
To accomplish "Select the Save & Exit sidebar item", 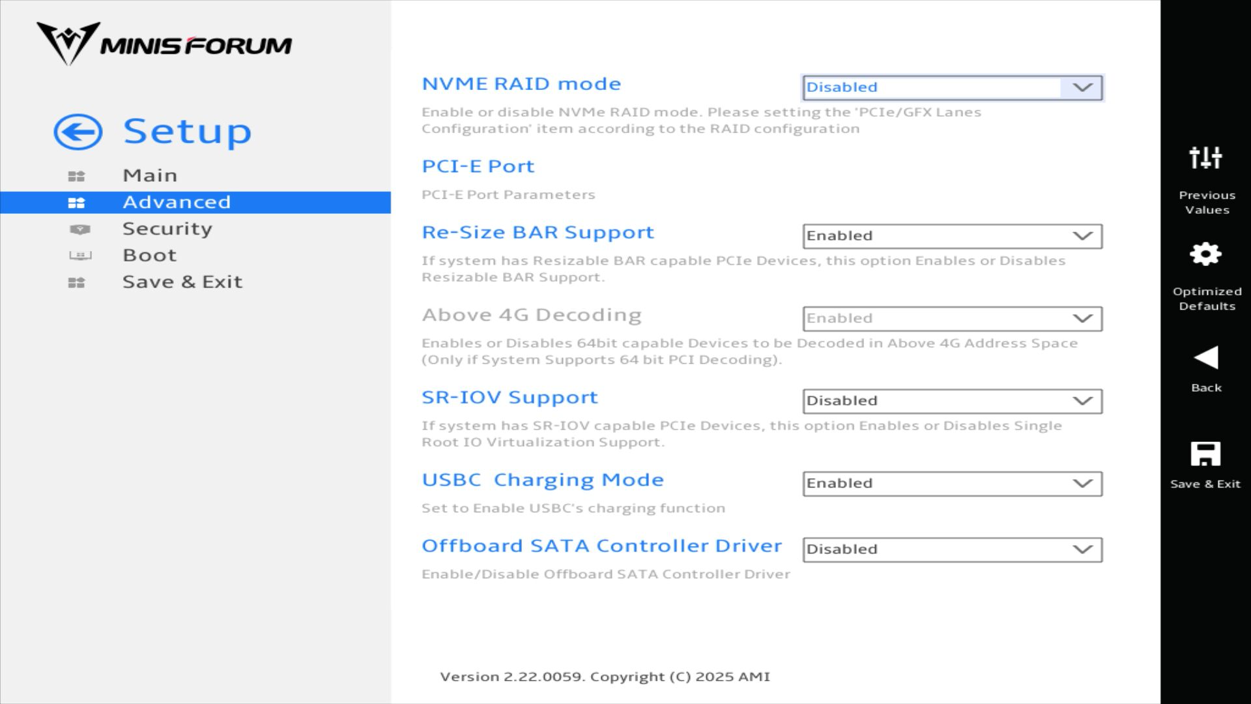I will tap(182, 282).
